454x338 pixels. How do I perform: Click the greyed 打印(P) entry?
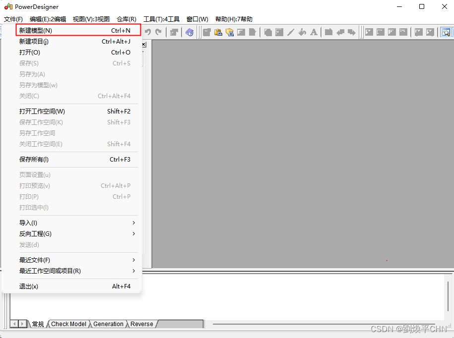pyautogui.click(x=75, y=197)
